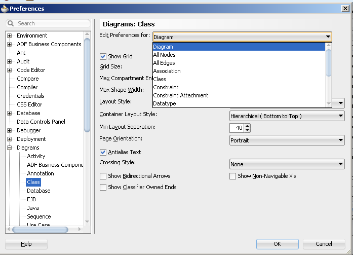Click the Min Layout Separation value field
Screen dimensions: 353x255
tap(237, 128)
